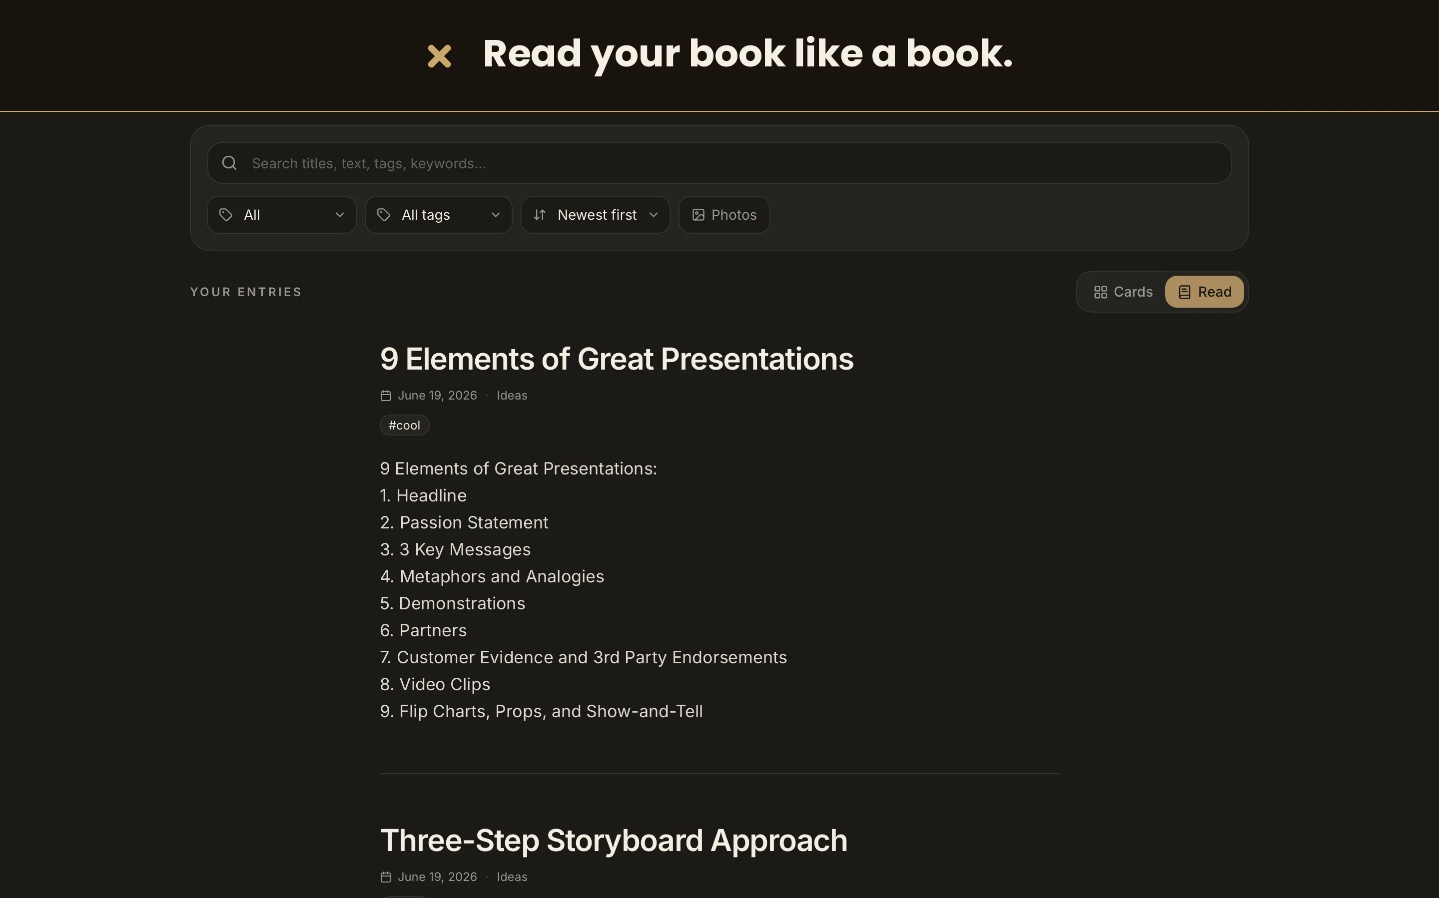Click Ideas category under 9 Elements title
This screenshot has width=1439, height=898.
(x=512, y=396)
